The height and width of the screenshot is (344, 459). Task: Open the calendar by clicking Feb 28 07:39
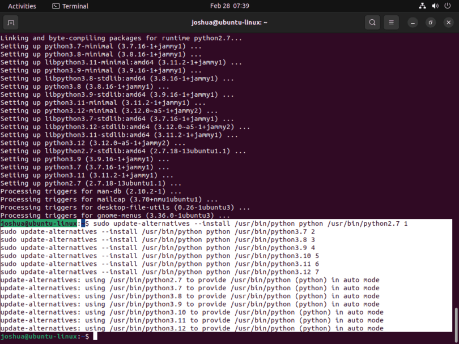pos(229,6)
